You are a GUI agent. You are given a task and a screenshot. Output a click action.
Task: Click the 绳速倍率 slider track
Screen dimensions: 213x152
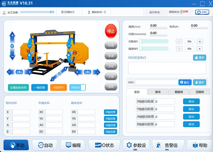(154, 49)
